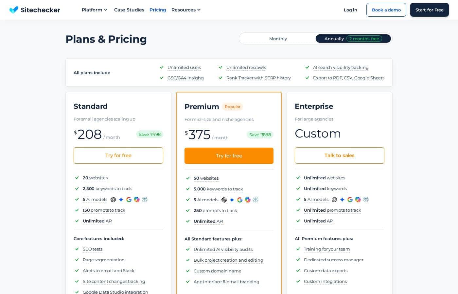The image size is (458, 294).
Task: Click Start for Free button
Action: pos(430,10)
